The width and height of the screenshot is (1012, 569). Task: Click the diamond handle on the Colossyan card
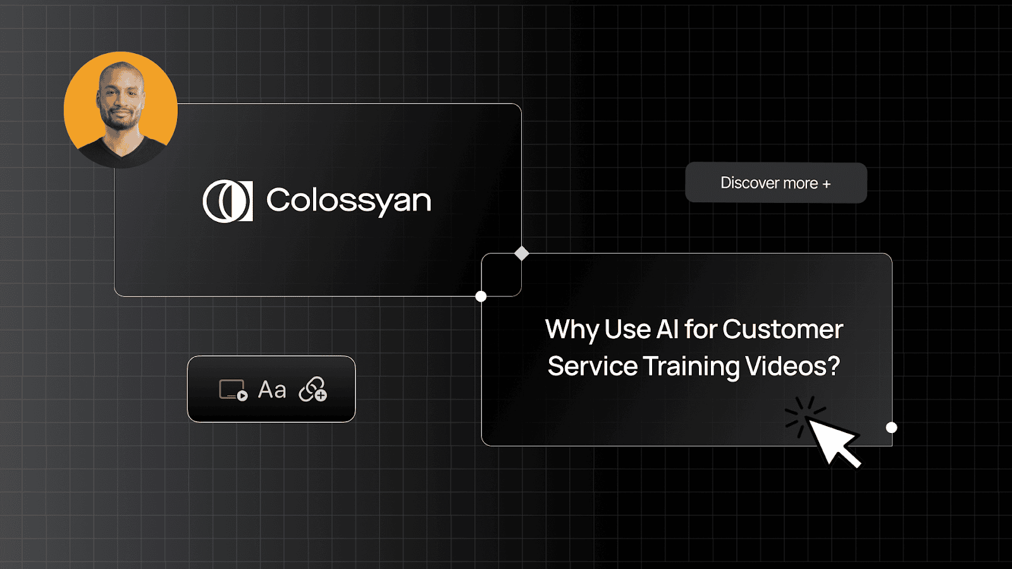tap(521, 254)
